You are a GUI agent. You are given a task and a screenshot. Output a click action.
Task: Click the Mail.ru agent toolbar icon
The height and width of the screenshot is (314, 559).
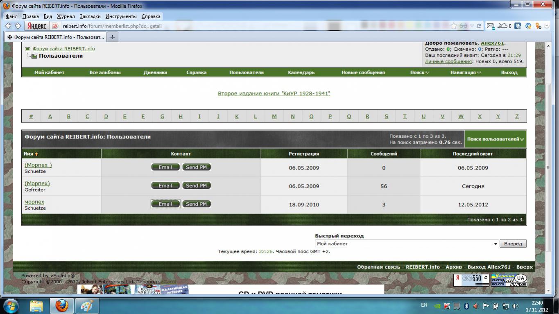(x=528, y=26)
